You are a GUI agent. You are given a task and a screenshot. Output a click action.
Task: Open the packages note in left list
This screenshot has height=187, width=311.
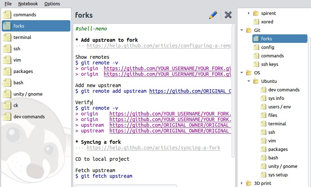36,71
